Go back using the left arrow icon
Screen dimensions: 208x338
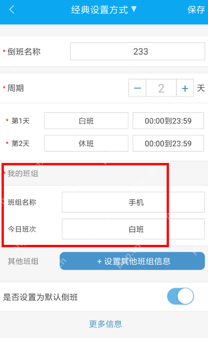tap(12, 10)
